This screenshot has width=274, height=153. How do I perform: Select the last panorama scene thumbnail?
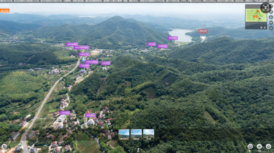click(x=149, y=134)
